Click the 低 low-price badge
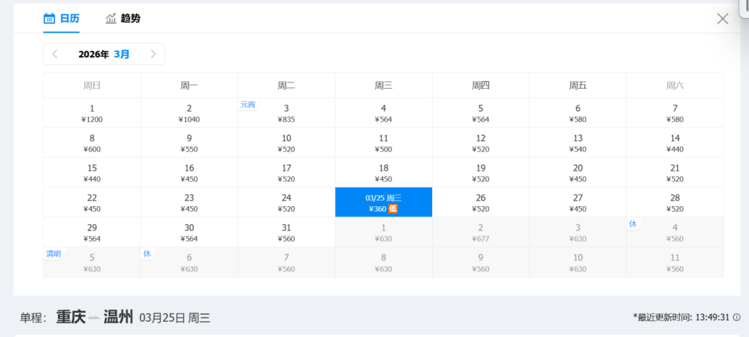 pyautogui.click(x=393, y=208)
